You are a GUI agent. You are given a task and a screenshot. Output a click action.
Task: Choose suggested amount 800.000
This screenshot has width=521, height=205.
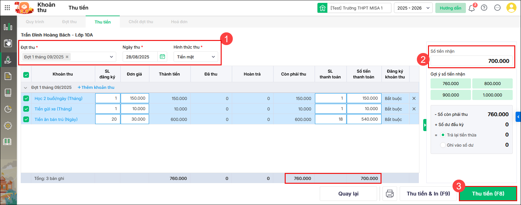click(492, 83)
